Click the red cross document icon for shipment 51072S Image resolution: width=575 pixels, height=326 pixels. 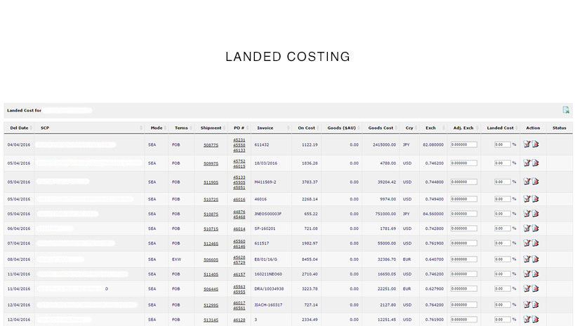coord(536,199)
